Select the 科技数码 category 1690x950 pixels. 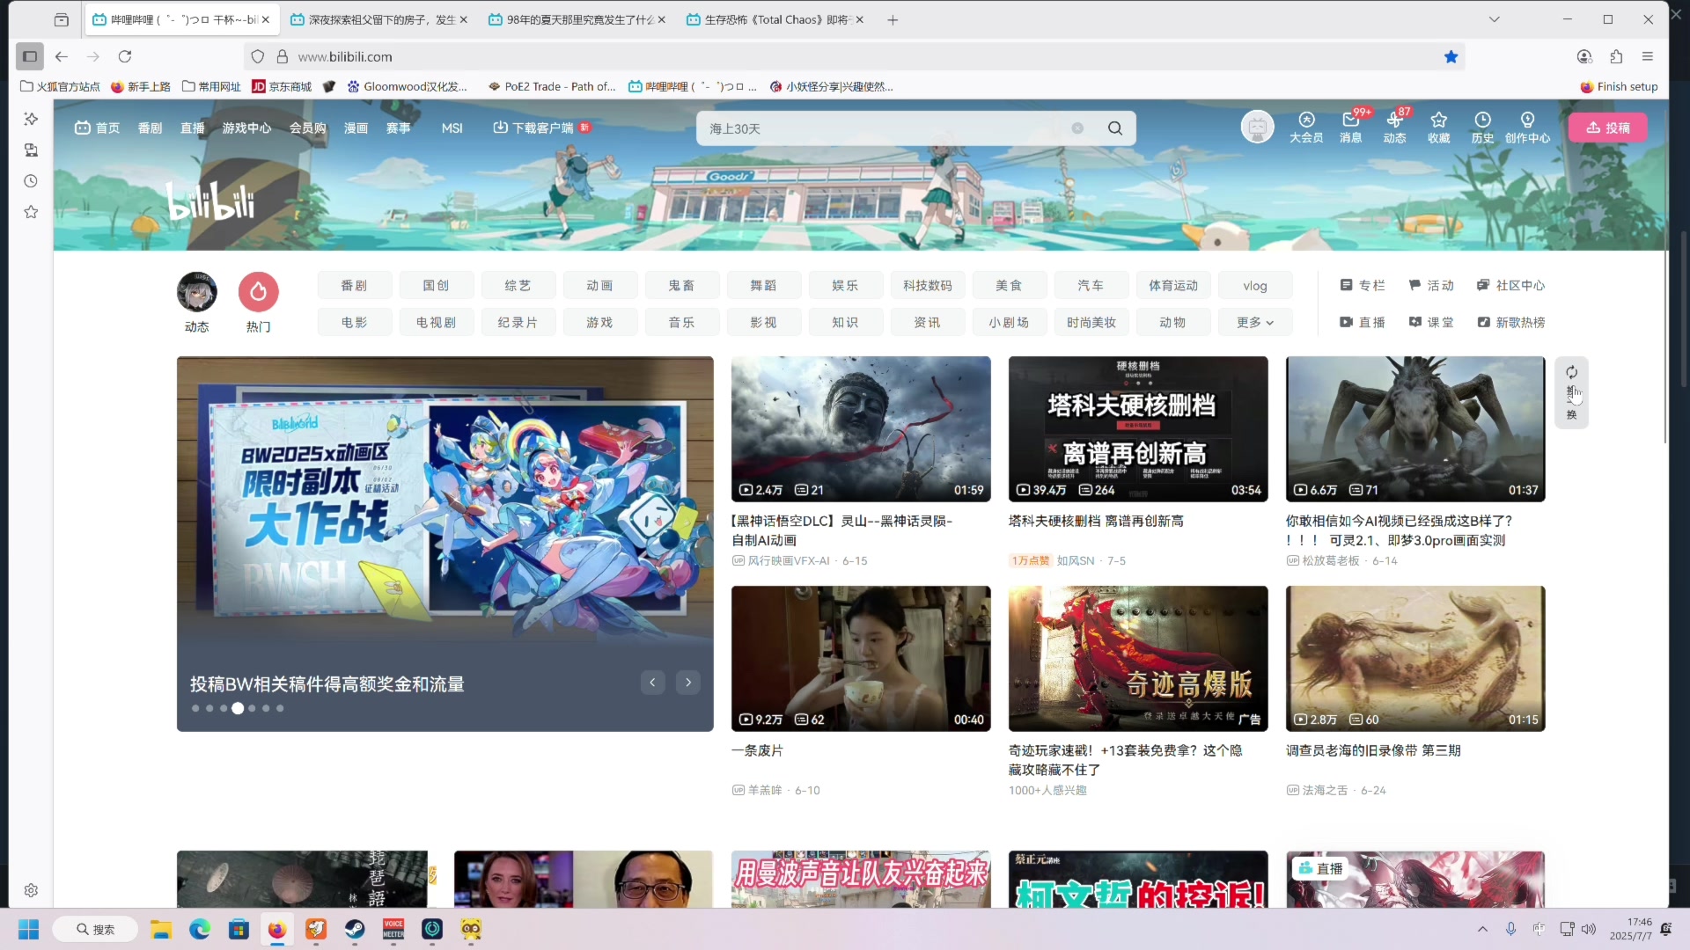927,286
